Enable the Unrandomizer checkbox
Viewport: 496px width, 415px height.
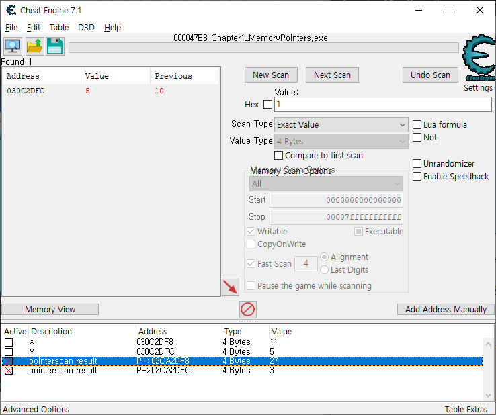(417, 163)
